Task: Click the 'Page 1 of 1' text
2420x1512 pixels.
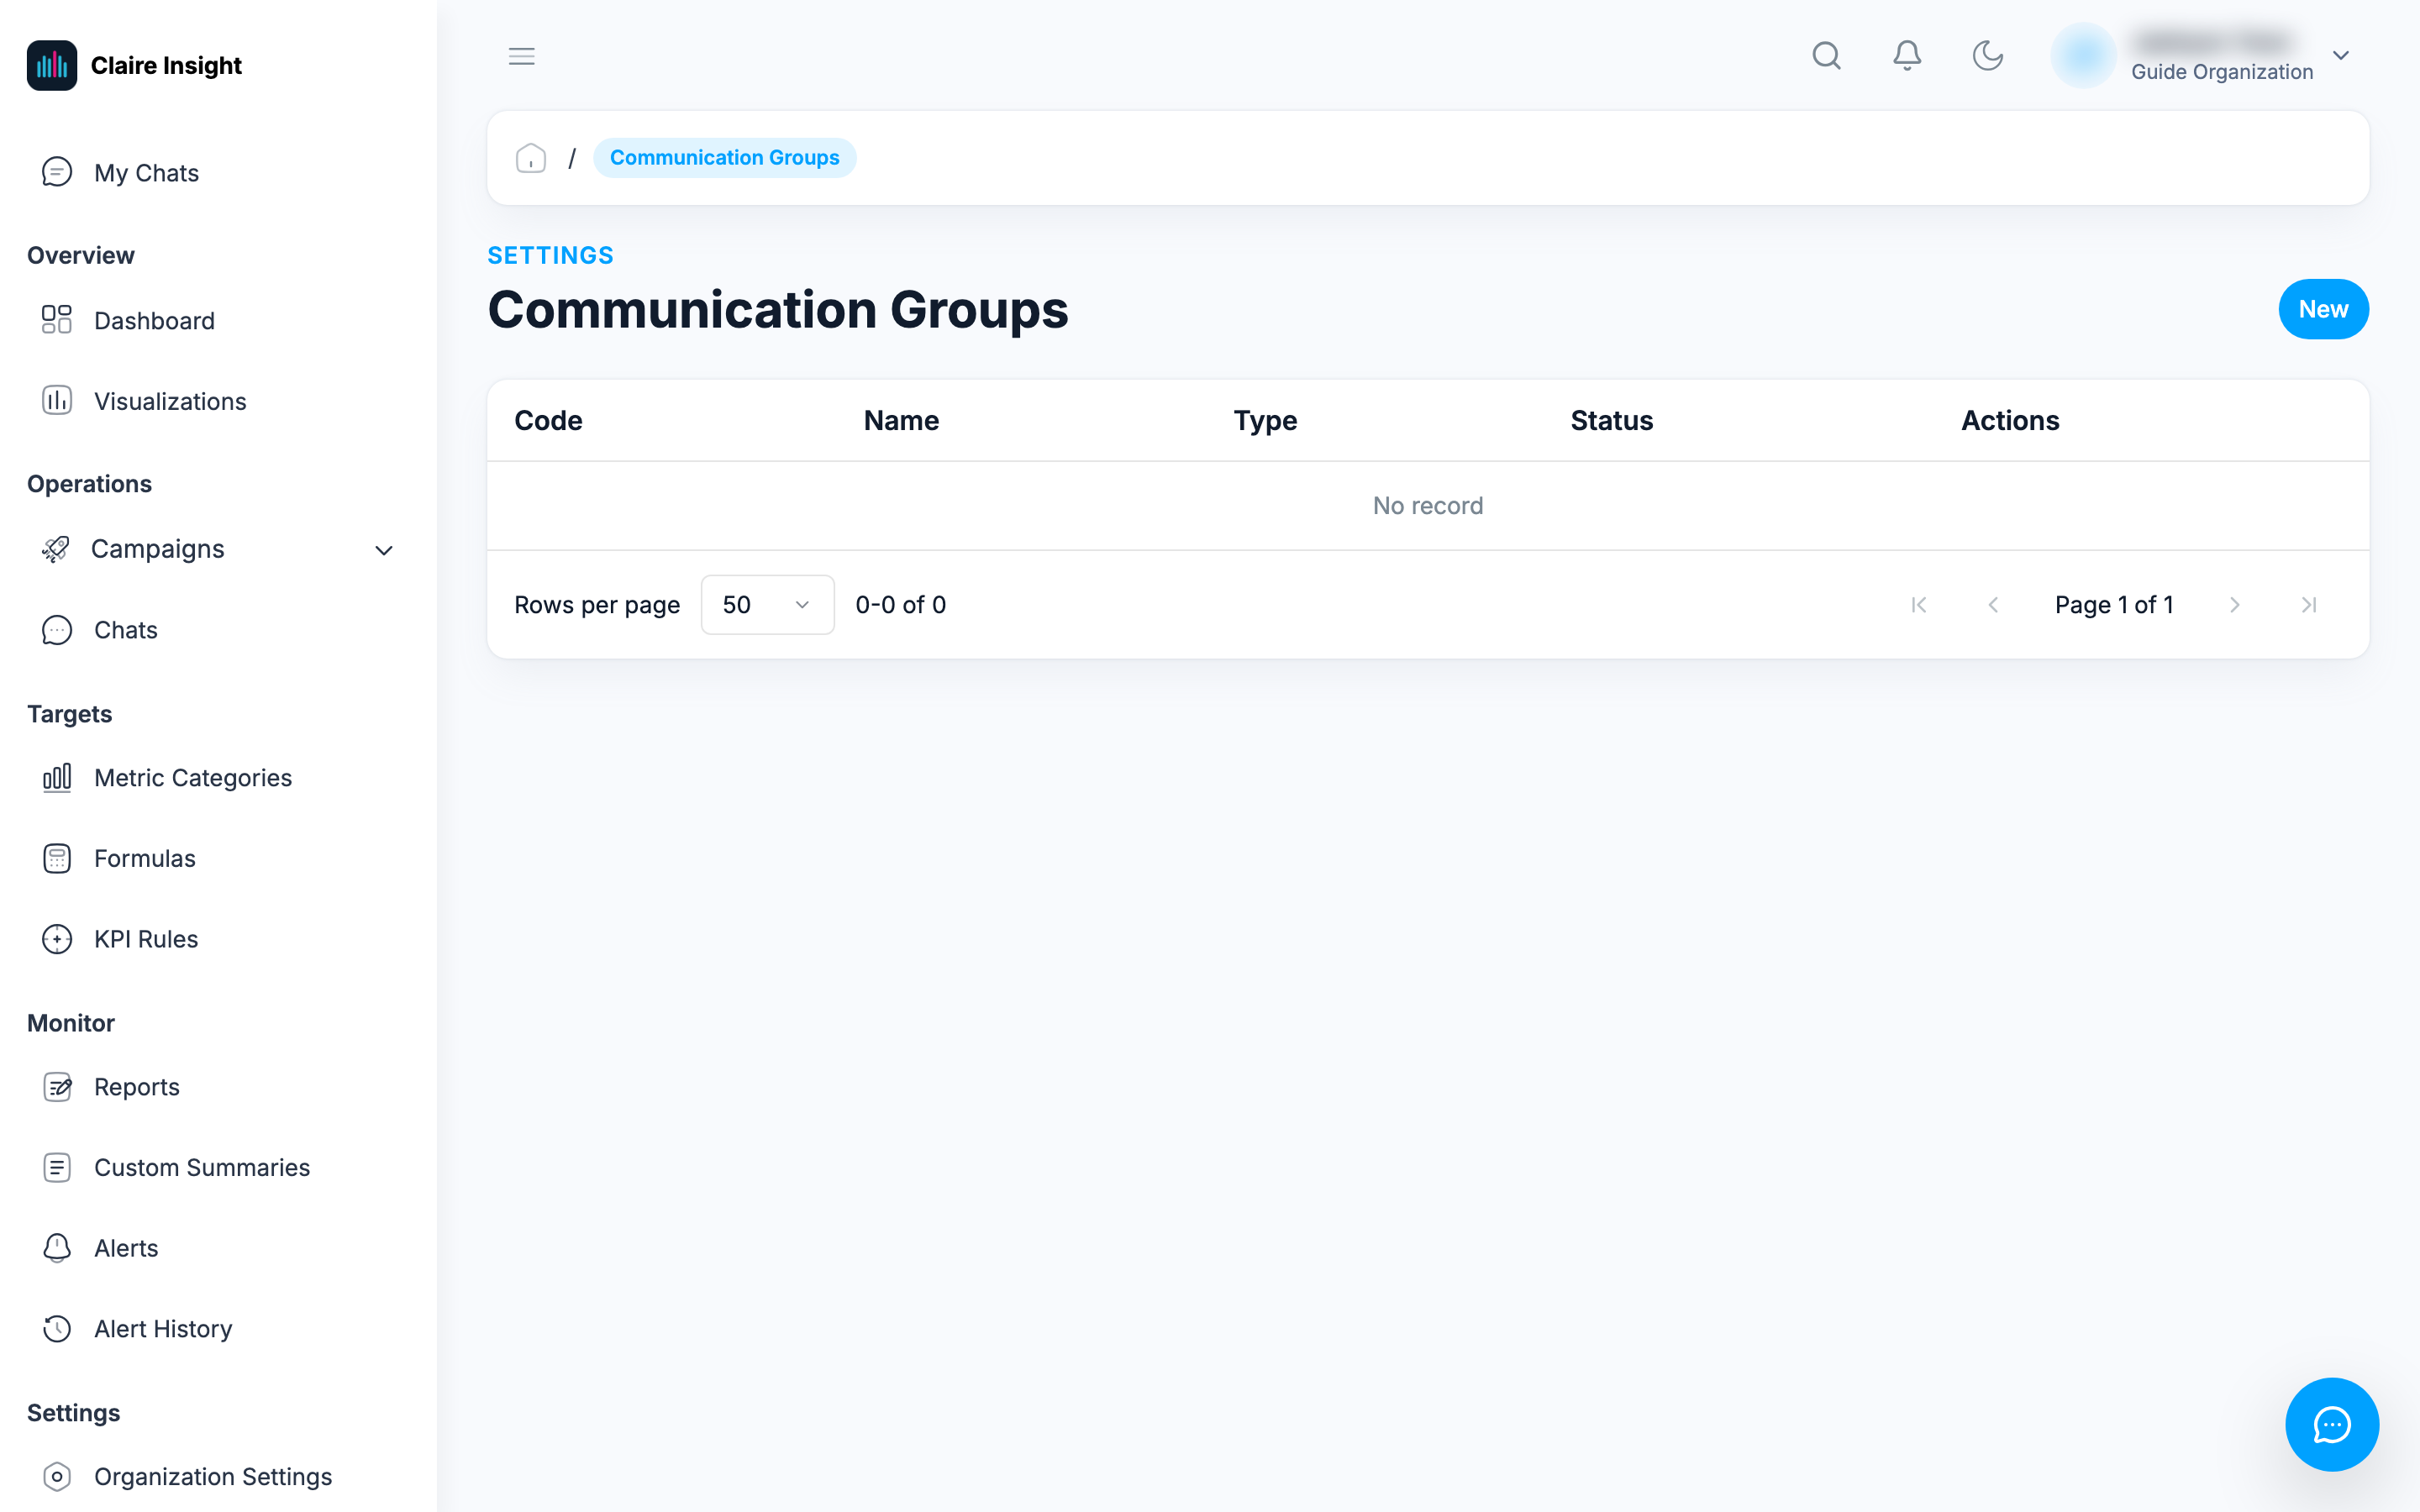Action: pos(2114,605)
